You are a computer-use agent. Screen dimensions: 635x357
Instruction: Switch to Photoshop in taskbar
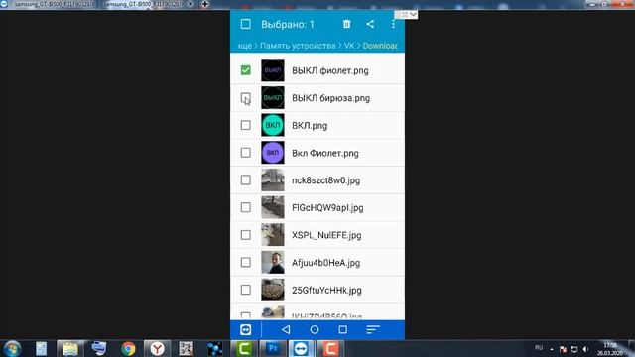(273, 348)
